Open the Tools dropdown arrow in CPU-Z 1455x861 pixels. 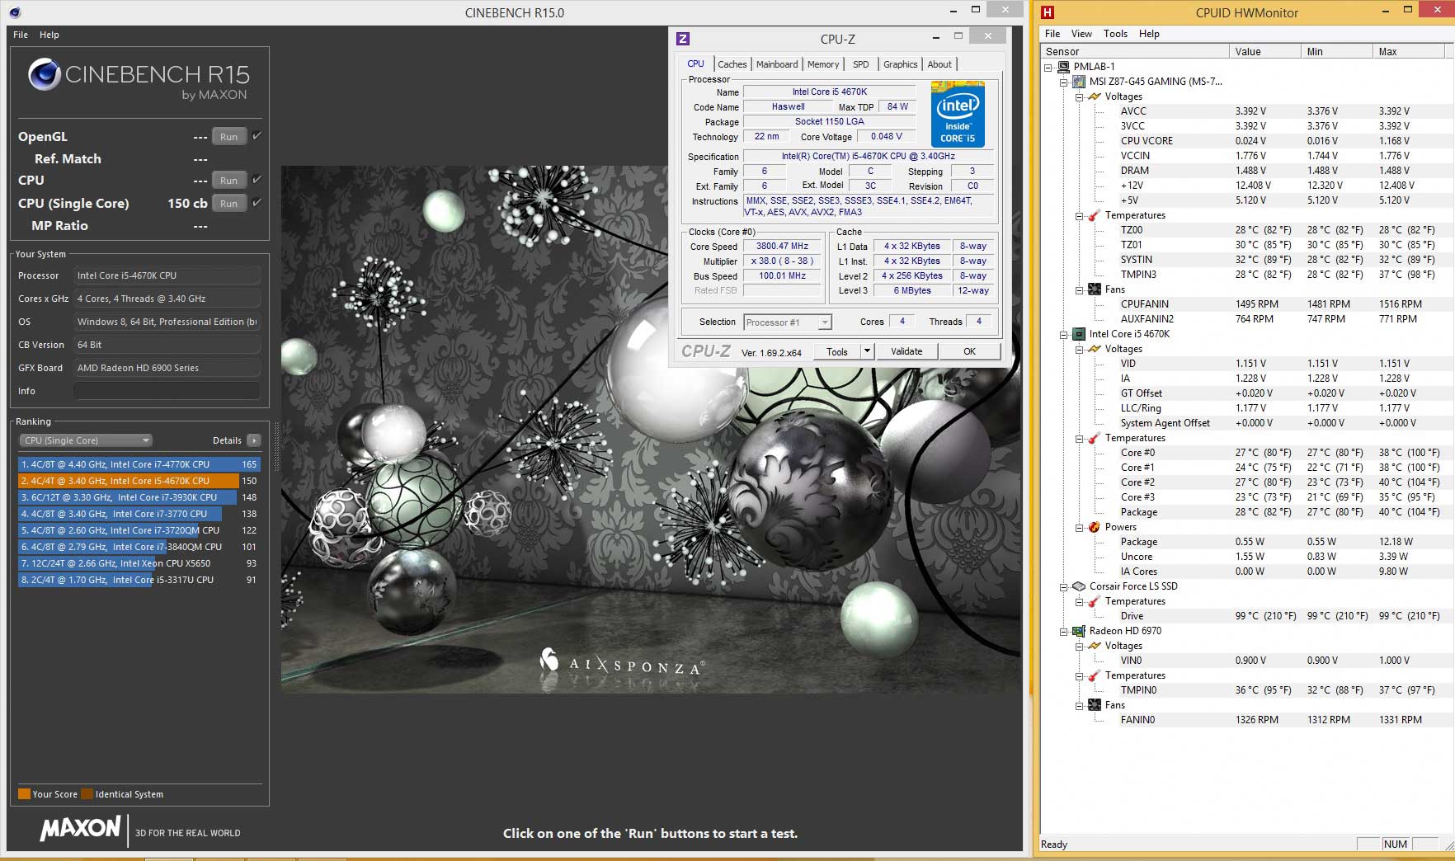click(x=867, y=351)
